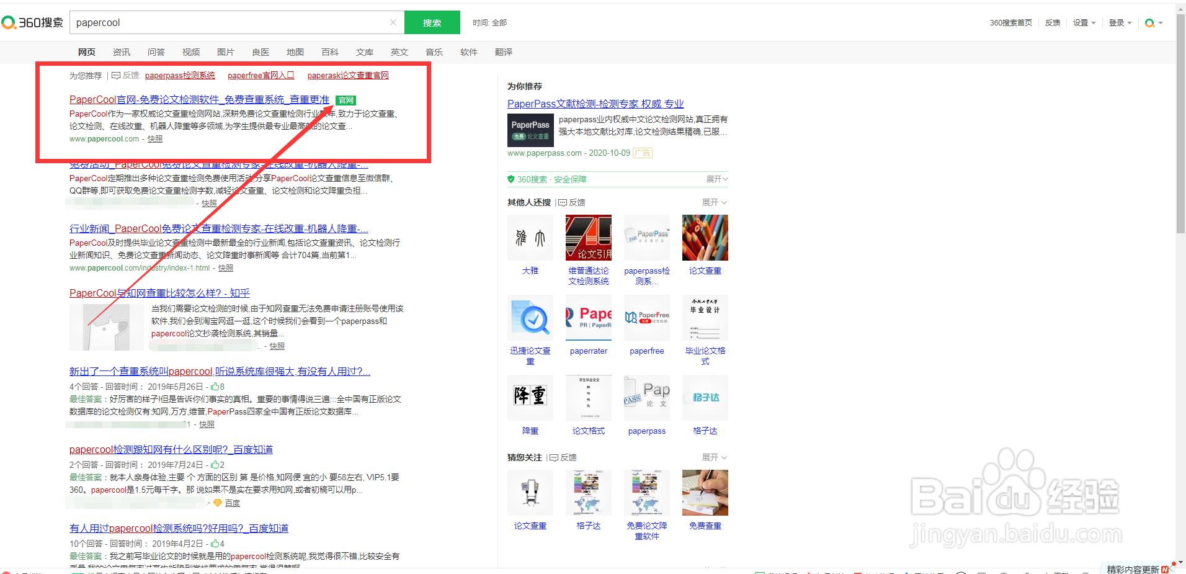Click the PaperPass logo thumbnail in the ad

point(530,130)
